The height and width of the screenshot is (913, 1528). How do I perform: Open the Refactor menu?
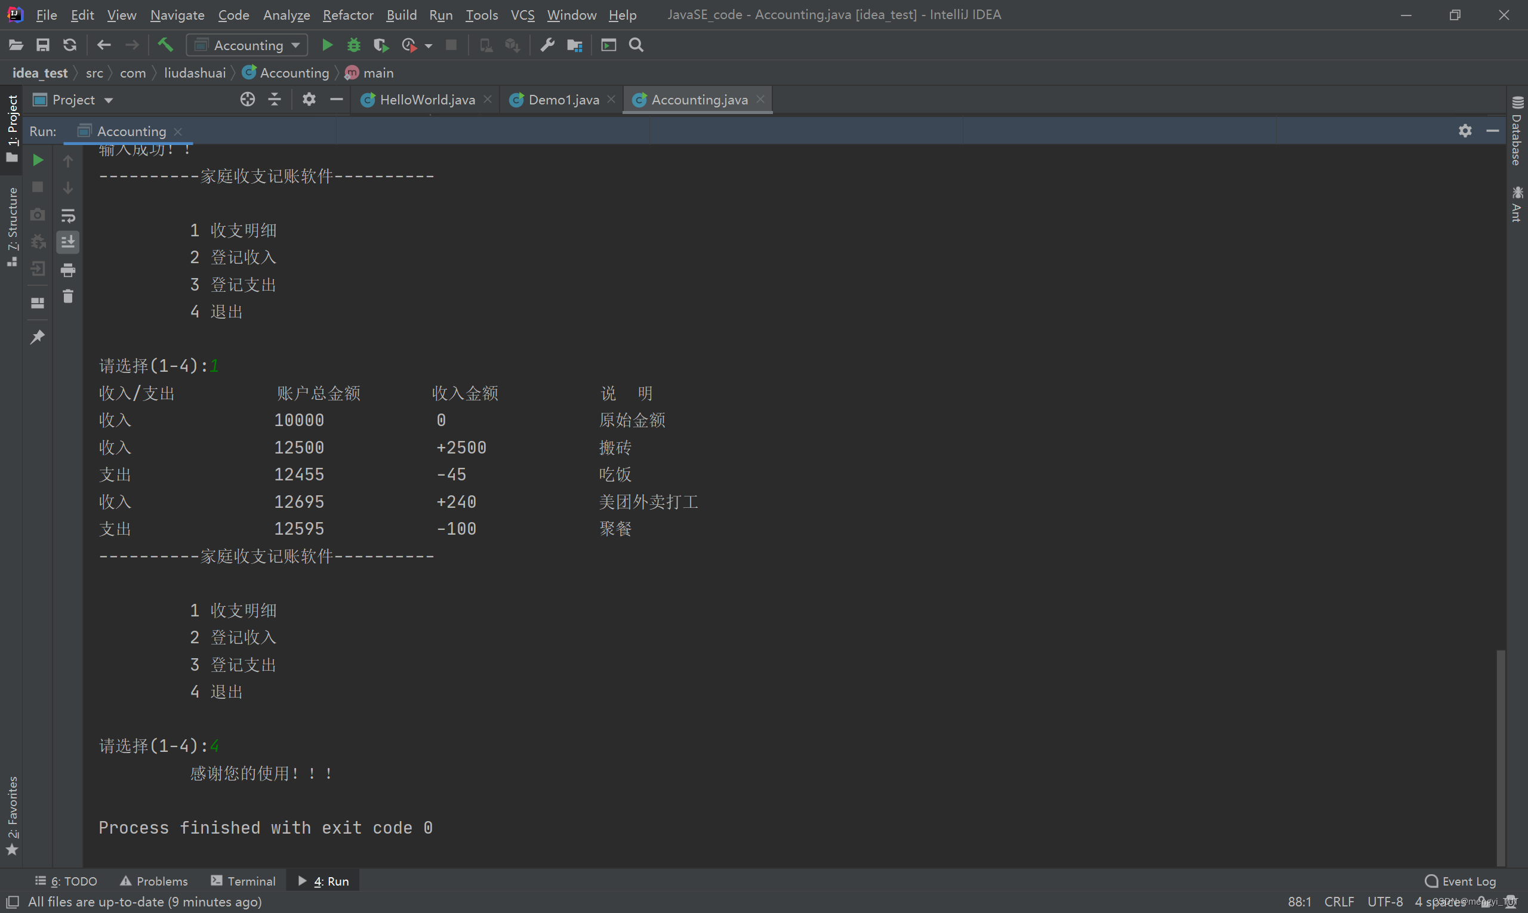(x=348, y=15)
